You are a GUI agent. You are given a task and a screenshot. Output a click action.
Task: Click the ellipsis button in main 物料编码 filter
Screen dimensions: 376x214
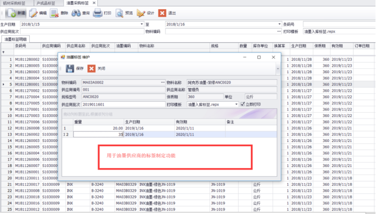[279, 31]
